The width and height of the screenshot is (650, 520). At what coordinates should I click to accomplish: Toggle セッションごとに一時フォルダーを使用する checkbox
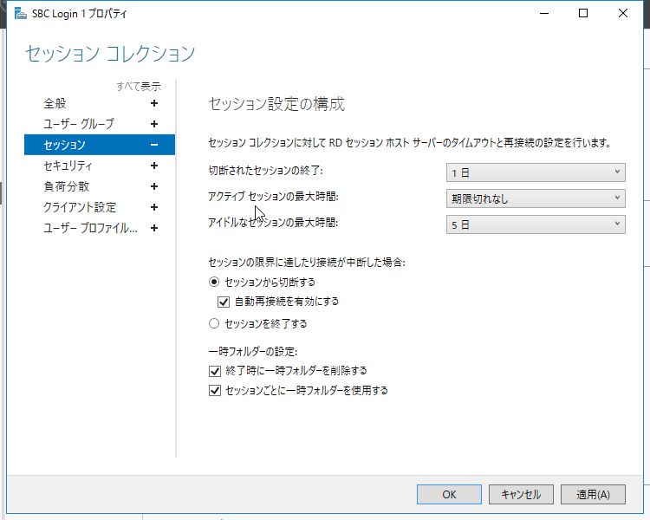pyautogui.click(x=215, y=391)
